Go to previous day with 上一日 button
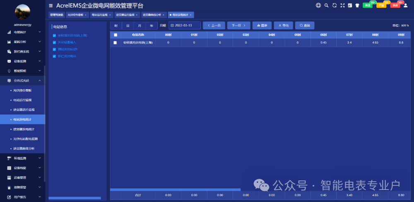The image size is (414, 202). point(214,26)
